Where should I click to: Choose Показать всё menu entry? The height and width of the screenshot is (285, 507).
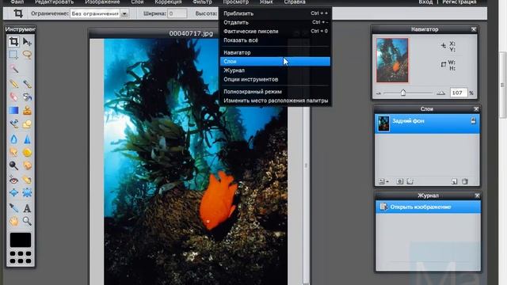click(x=275, y=40)
